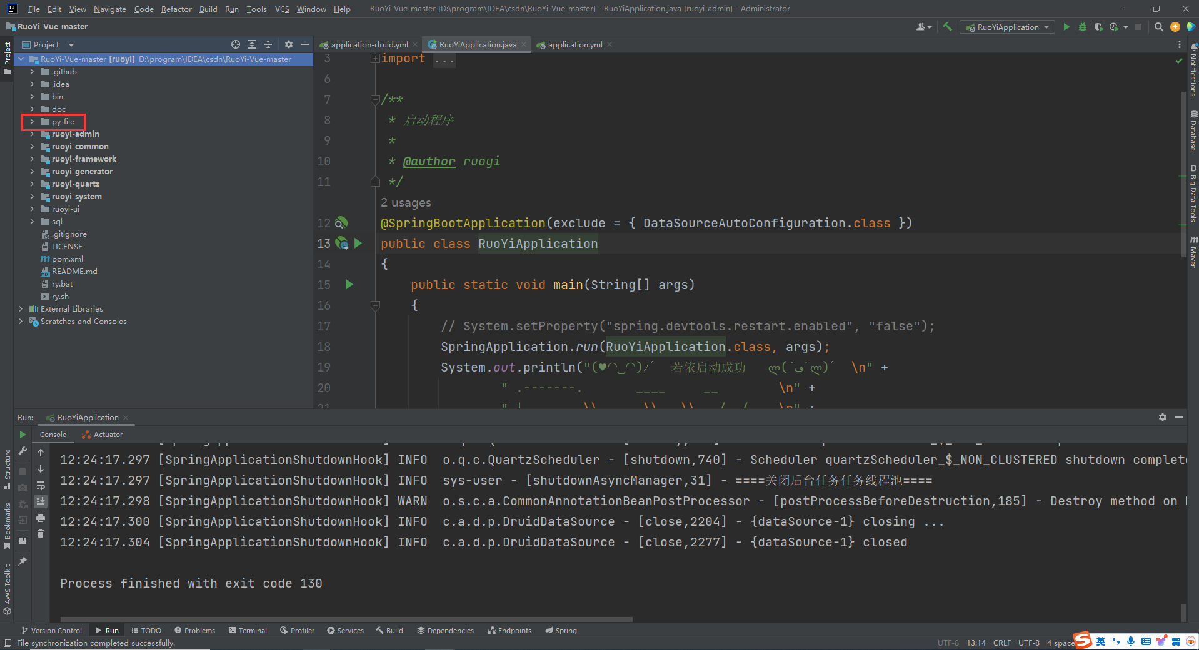Open the Dependencies tool window
1199x650 pixels.
(446, 631)
